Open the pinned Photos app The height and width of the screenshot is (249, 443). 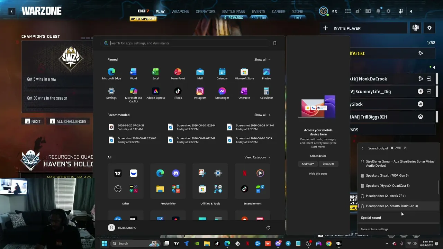pos(266,74)
